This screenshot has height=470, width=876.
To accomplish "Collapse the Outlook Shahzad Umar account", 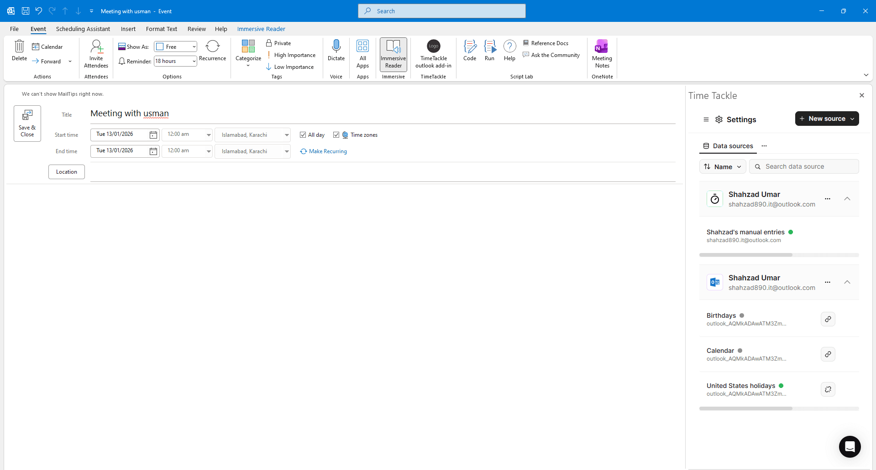I will coord(847,282).
